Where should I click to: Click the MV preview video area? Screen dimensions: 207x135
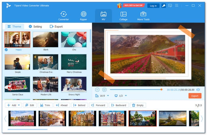click(148, 54)
